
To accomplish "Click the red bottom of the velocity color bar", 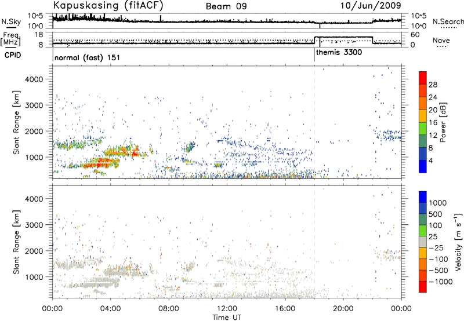I will point(423,287).
